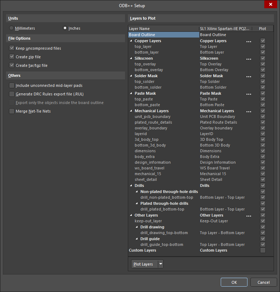Click the Cancel button
The image size is (280, 292).
coord(264,282)
